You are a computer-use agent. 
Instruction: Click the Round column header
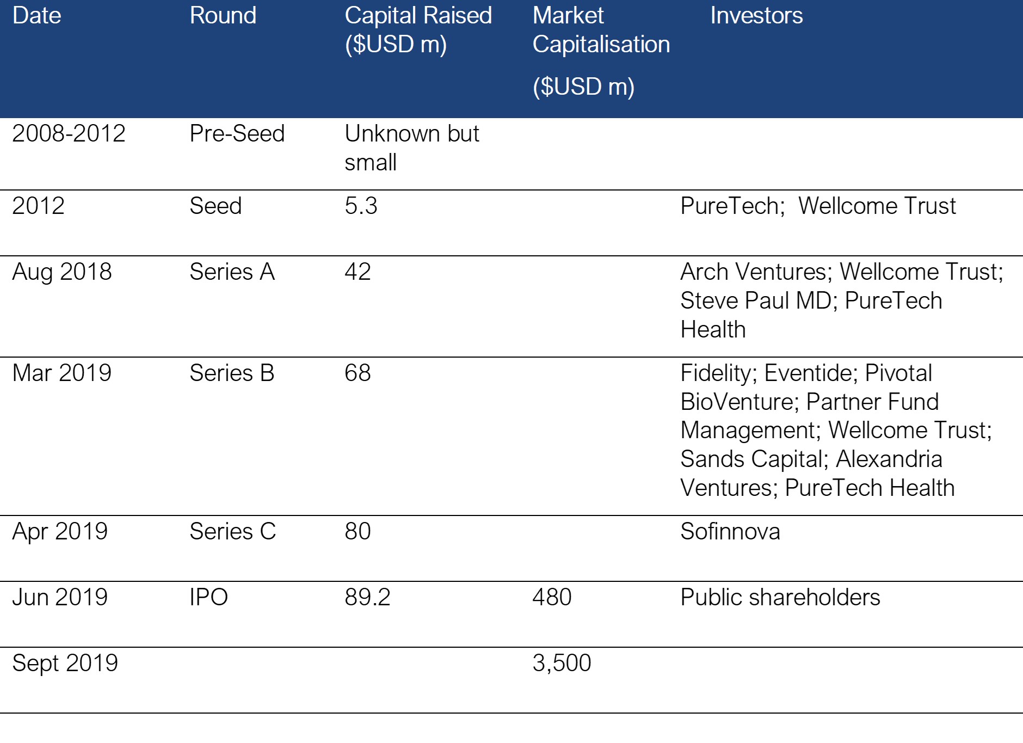coord(223,16)
